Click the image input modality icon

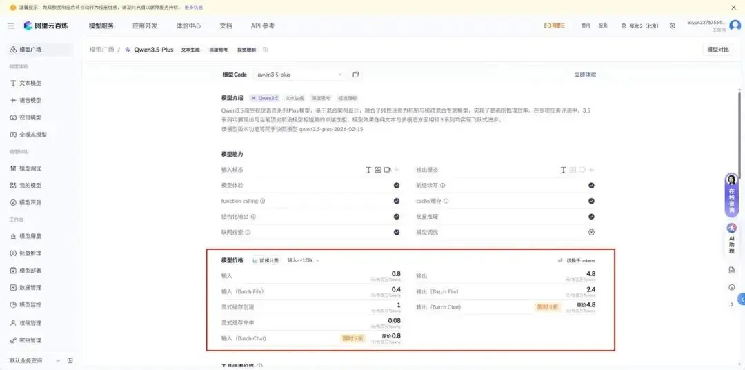(x=378, y=170)
